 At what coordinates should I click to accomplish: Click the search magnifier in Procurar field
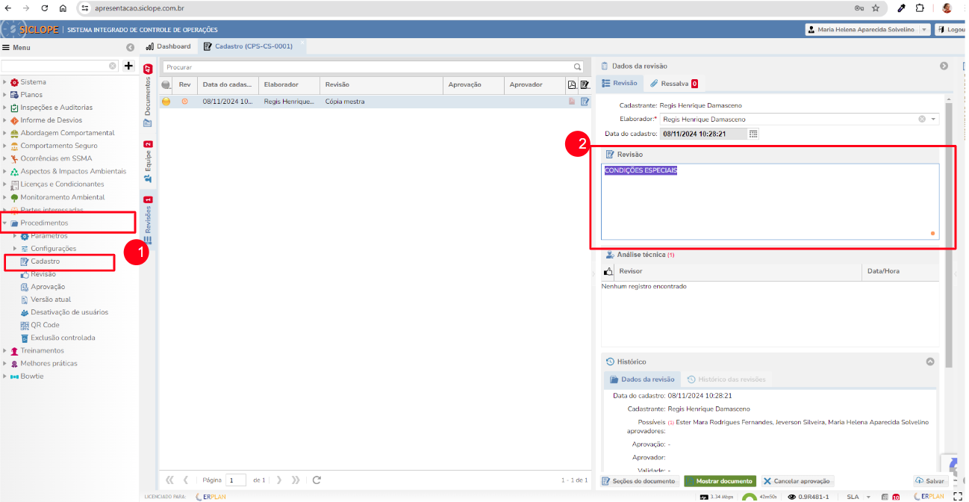coord(577,66)
